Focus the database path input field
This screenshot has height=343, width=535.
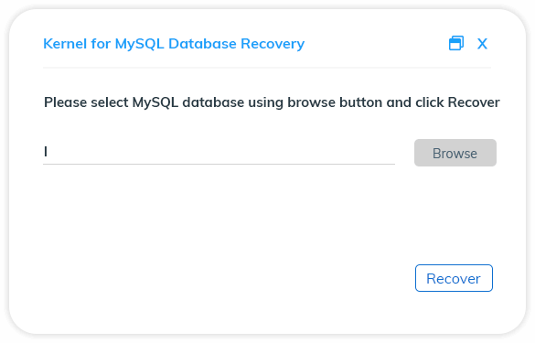tap(219, 152)
